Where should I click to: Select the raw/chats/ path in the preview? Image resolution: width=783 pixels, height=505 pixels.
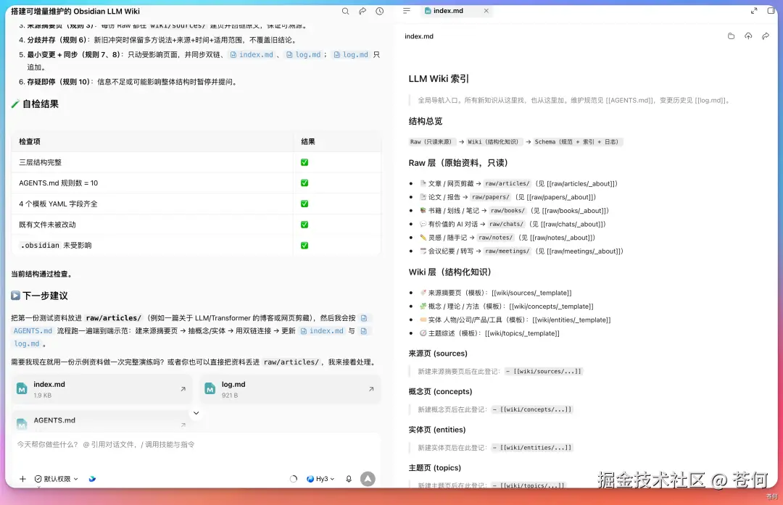506,224
